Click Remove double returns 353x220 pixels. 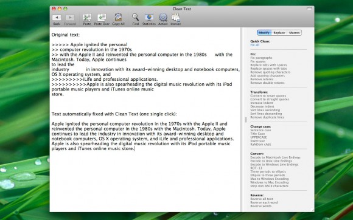267,83
